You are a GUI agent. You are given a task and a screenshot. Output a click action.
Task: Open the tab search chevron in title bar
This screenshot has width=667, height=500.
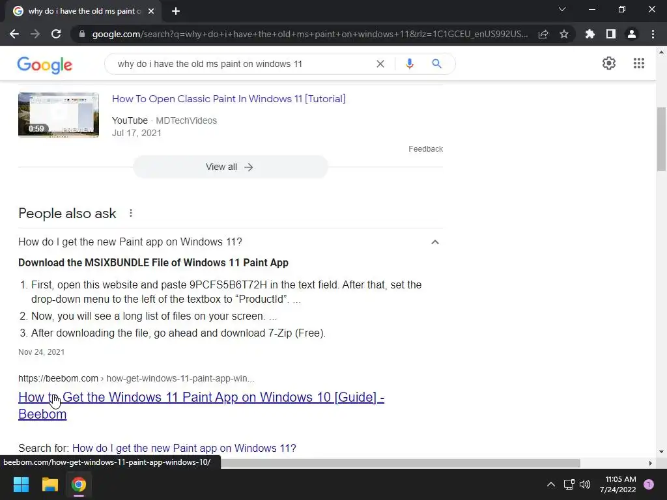pyautogui.click(x=562, y=9)
